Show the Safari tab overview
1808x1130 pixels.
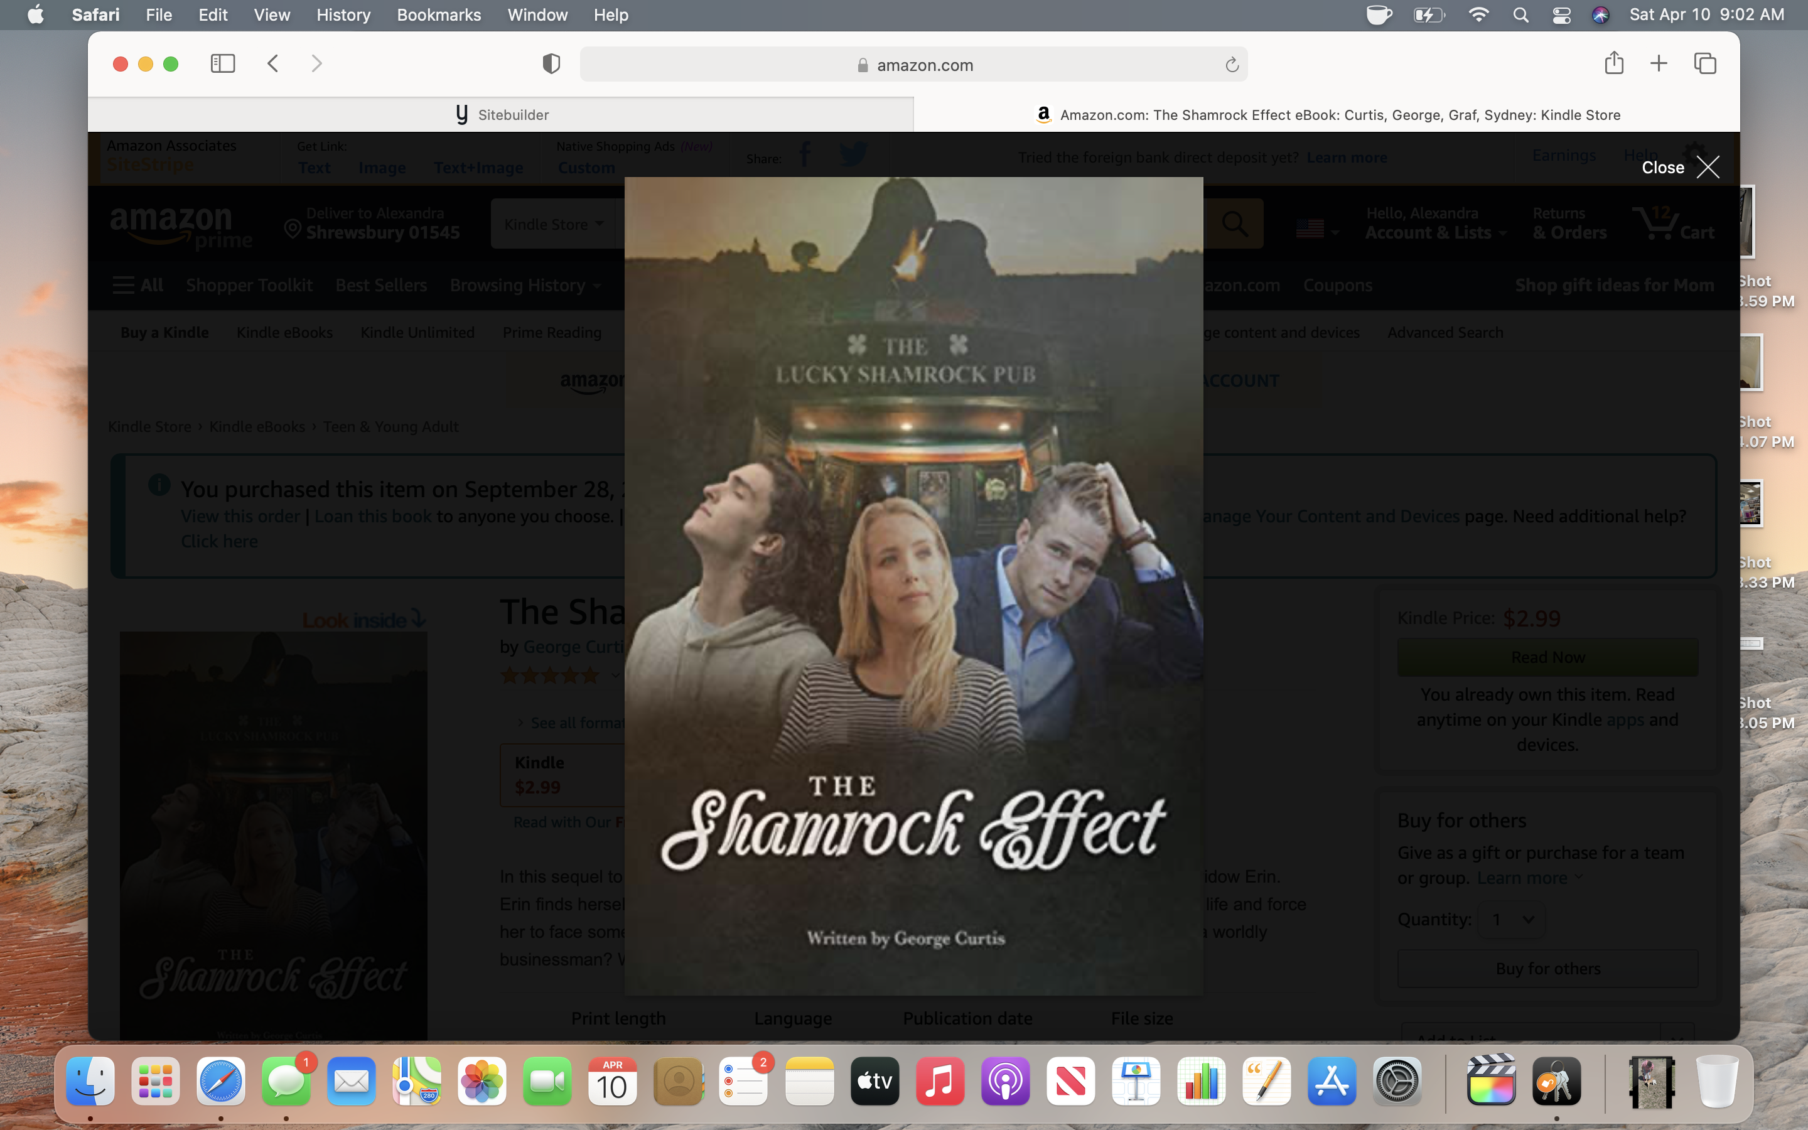(x=1705, y=63)
